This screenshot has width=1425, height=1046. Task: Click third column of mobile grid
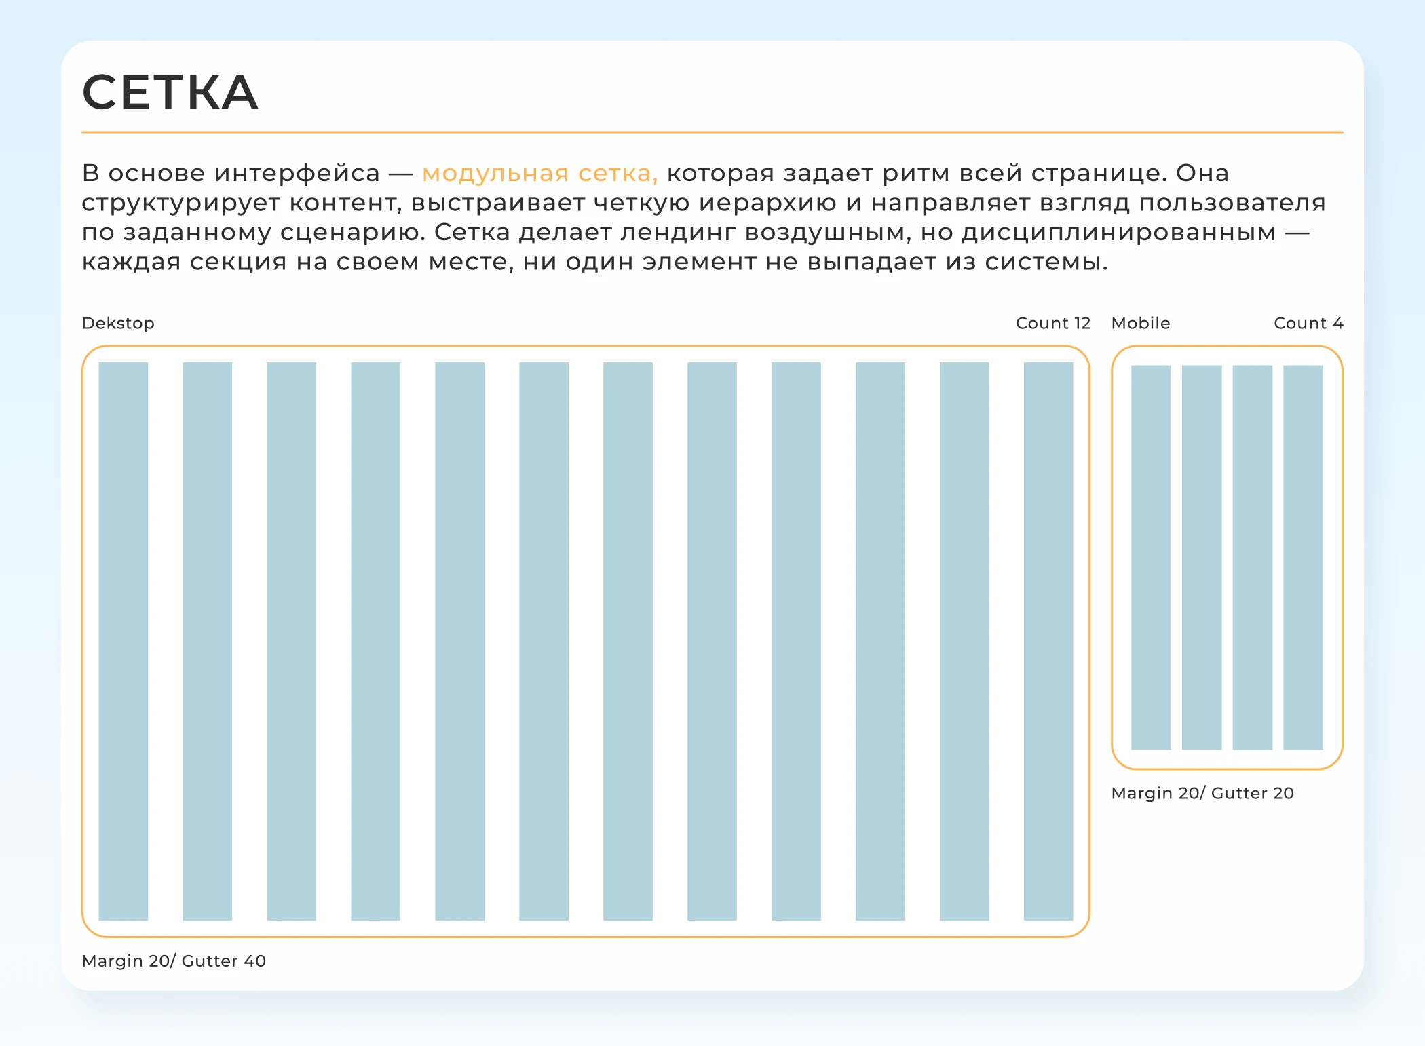1252,558
